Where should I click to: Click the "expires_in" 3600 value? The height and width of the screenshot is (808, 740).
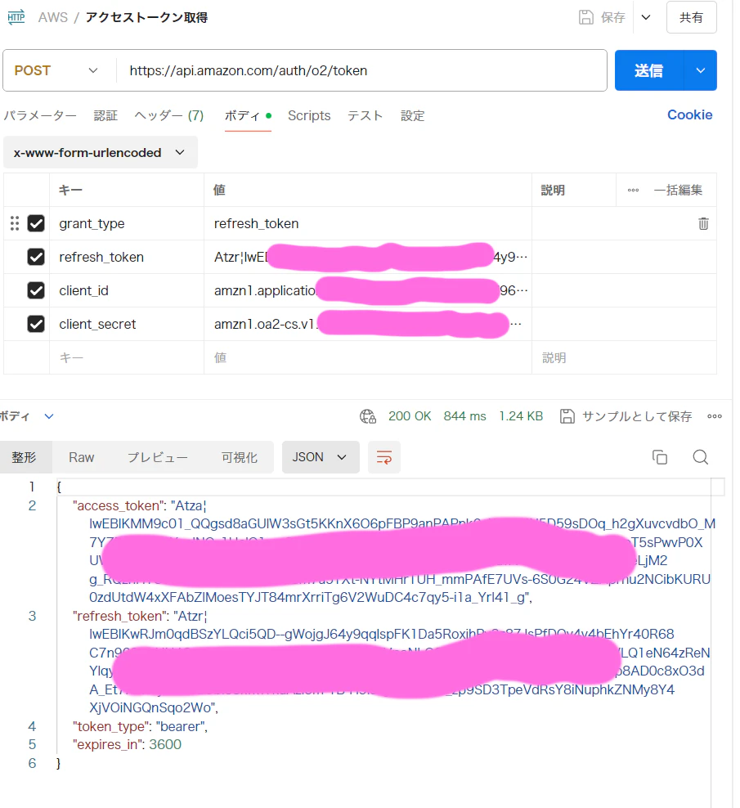[165, 744]
